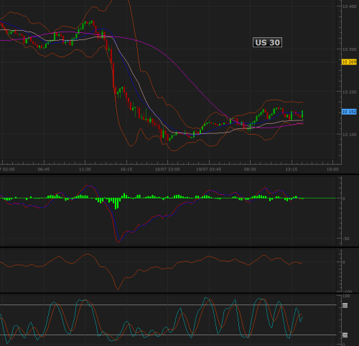
Task: Click the tallest negative MACD histogram bar
Action: [116, 203]
